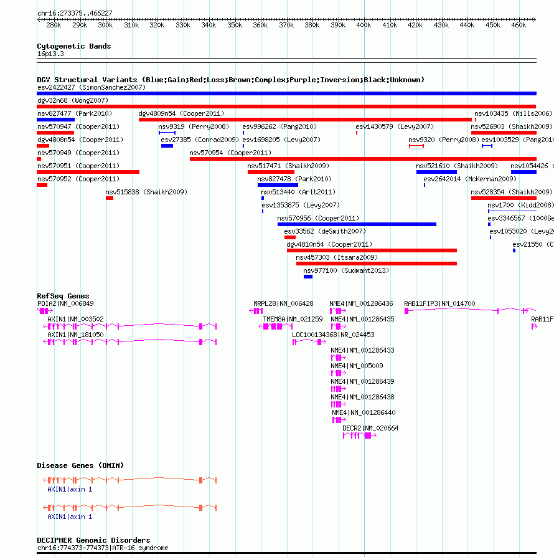This screenshot has width=554, height=557.
Task: Click the Disease Genes (OMIM) track title
Action: (x=80, y=465)
